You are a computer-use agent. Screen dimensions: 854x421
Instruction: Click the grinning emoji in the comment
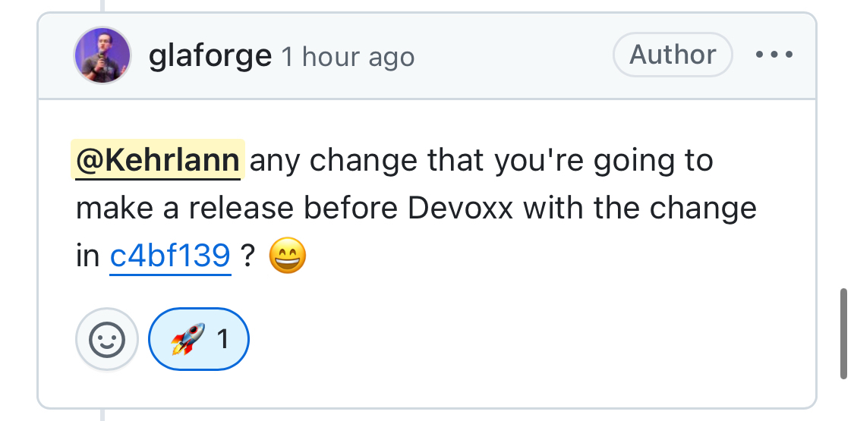coord(288,257)
